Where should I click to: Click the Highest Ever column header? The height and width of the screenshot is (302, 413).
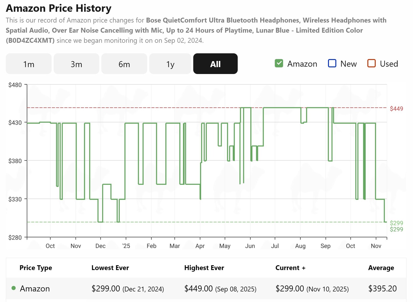(x=204, y=268)
